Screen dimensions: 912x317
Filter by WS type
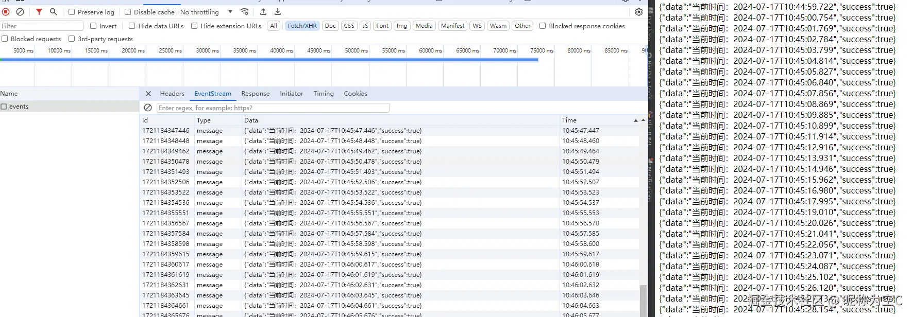pos(477,26)
